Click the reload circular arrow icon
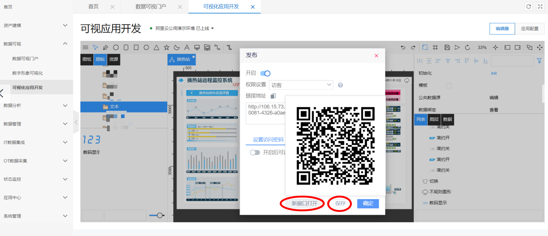Screen dimensions: 548x236 click(468, 47)
